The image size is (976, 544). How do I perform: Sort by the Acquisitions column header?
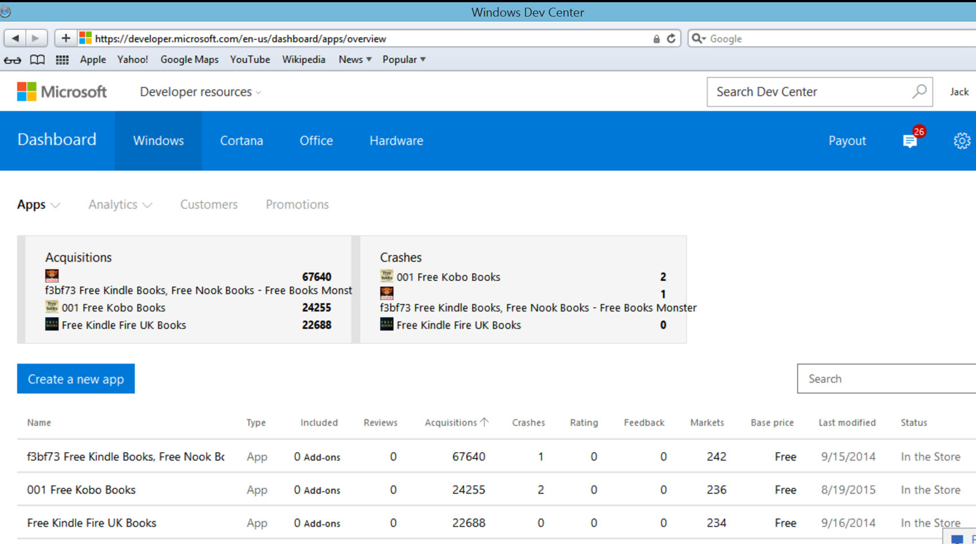tap(456, 422)
